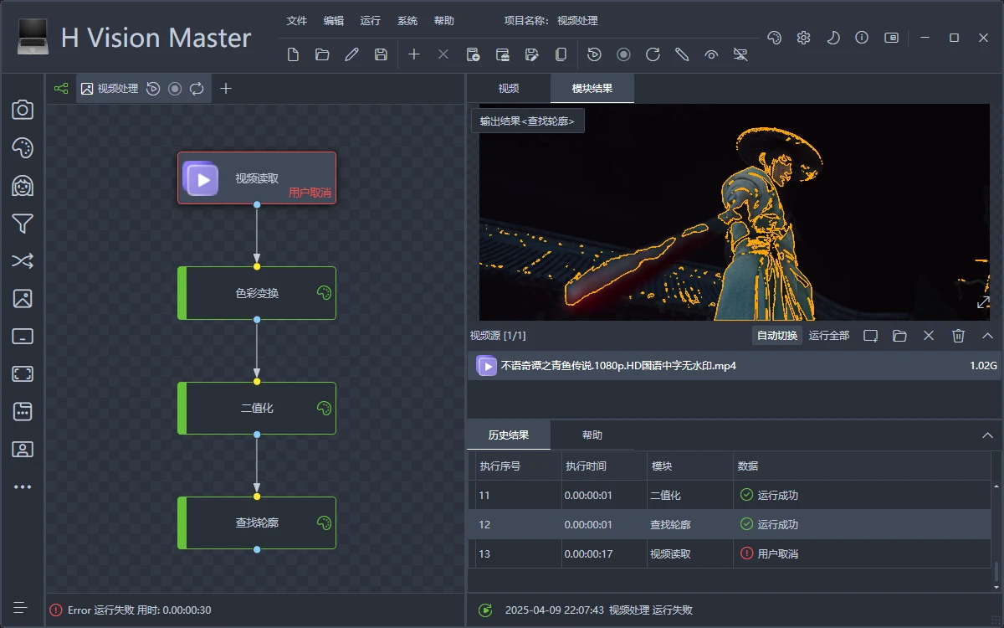This screenshot has height=628, width=1004.
Task: Click add video source icon
Action: coord(871,336)
